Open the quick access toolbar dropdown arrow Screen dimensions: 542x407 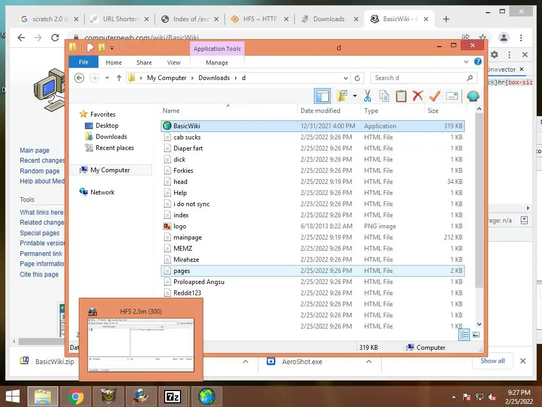[112, 48]
